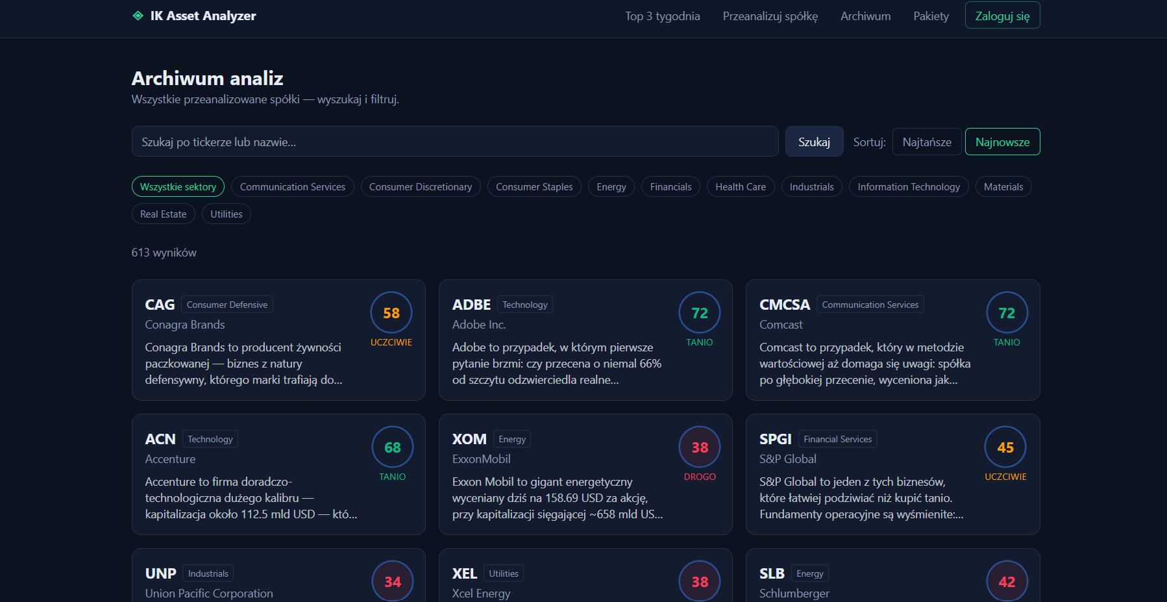Click the ADBE score 72 circle
Screen dimensions: 1167x602
tap(700, 313)
